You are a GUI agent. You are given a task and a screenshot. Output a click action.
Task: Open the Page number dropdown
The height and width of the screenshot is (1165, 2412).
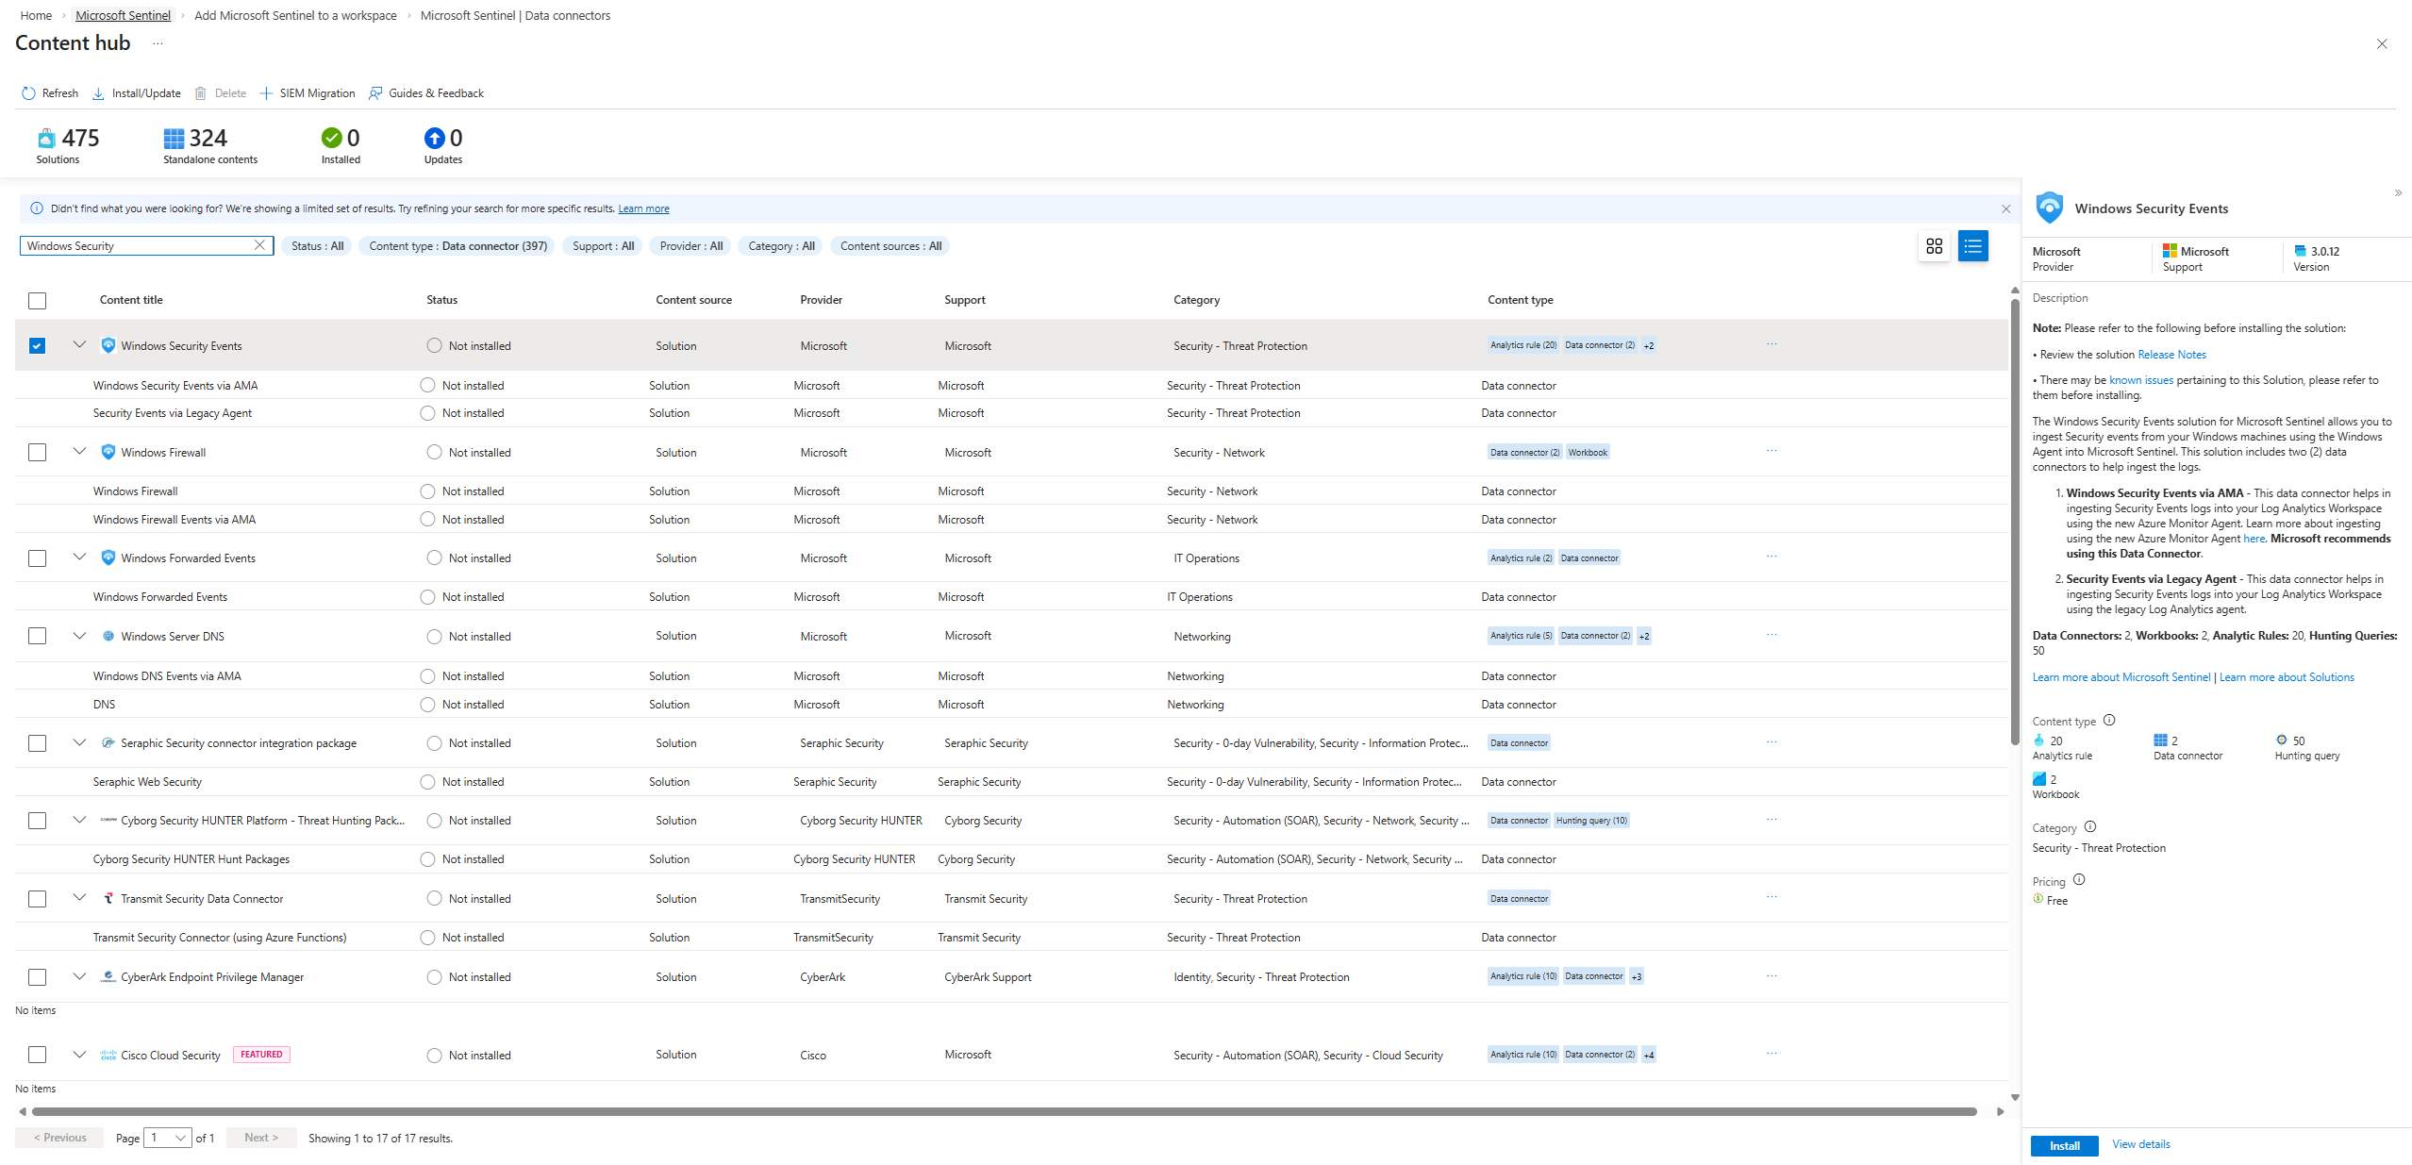tap(168, 1138)
